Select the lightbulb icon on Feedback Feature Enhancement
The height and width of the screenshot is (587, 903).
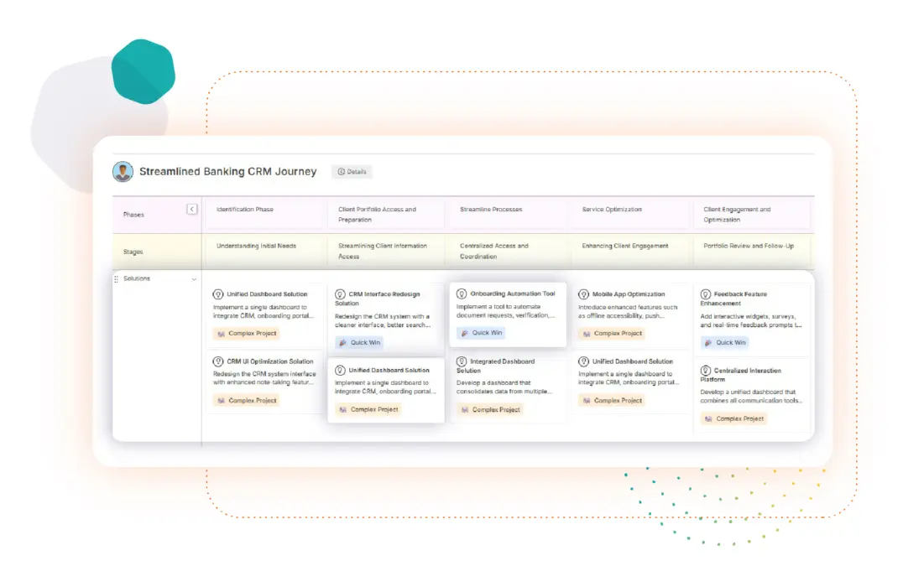(x=705, y=294)
